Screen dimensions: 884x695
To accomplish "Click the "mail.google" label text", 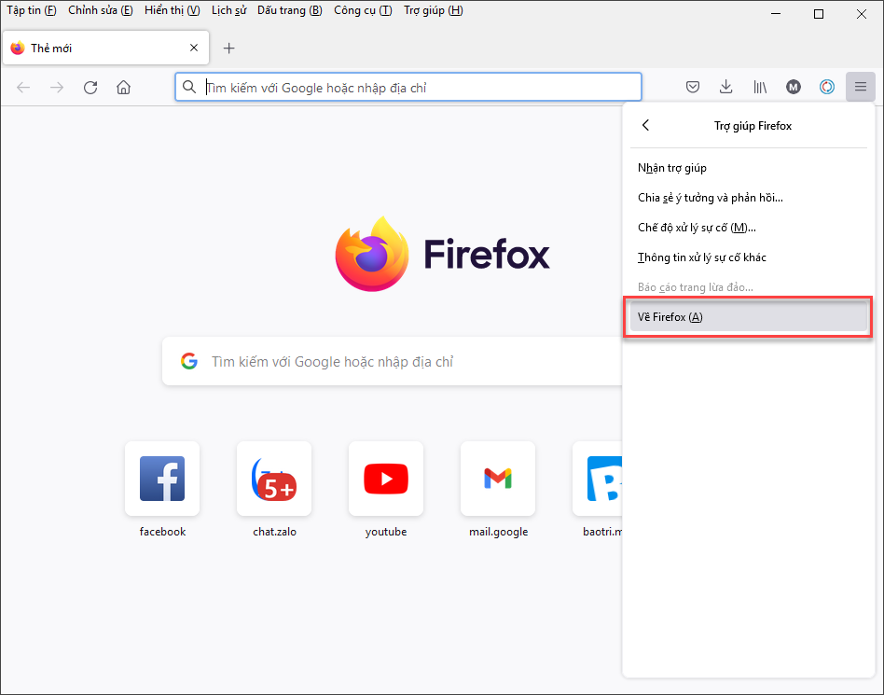I will point(498,532).
